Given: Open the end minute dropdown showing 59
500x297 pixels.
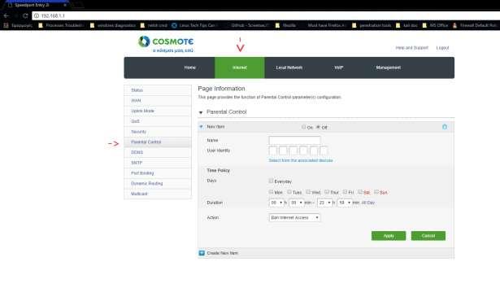Looking at the screenshot, I should (345, 203).
